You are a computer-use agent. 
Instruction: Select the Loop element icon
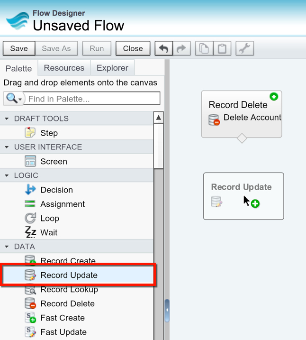(30, 218)
